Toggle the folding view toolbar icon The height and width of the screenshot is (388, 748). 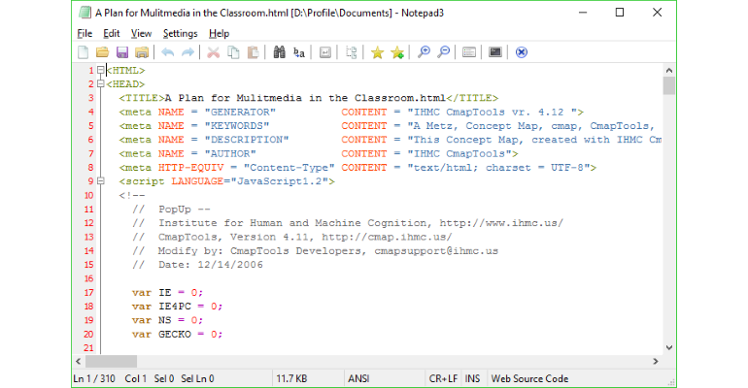click(351, 52)
